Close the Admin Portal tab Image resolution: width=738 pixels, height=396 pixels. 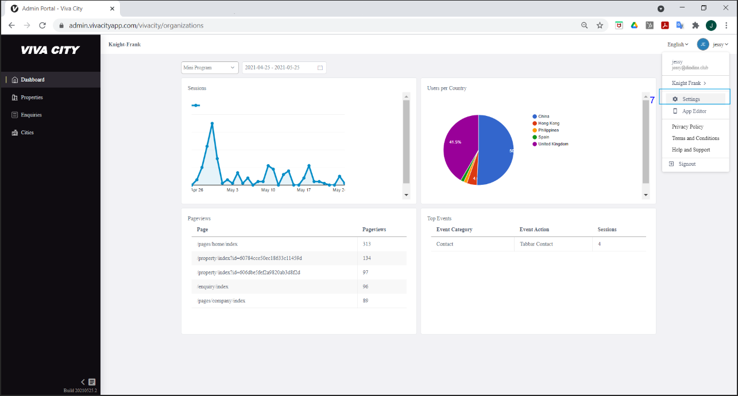(x=112, y=9)
